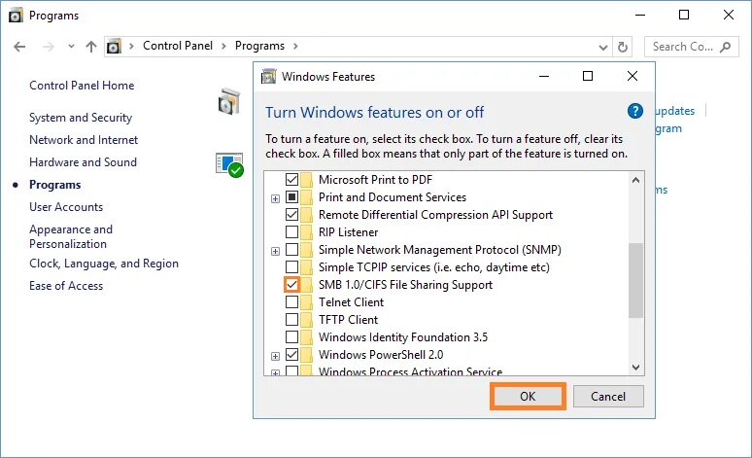Click the Default Programs icon with green check
The height and width of the screenshot is (458, 752).
pyautogui.click(x=229, y=164)
